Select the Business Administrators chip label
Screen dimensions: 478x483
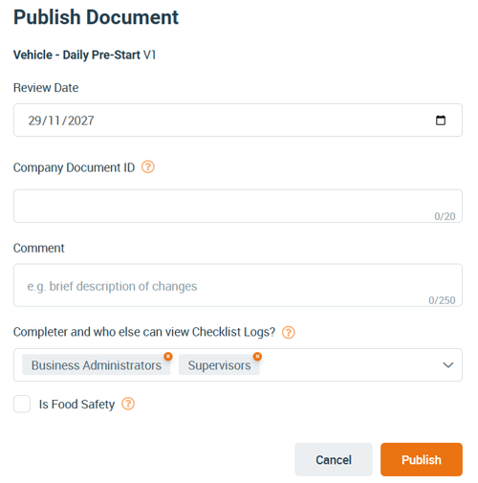[x=97, y=365]
